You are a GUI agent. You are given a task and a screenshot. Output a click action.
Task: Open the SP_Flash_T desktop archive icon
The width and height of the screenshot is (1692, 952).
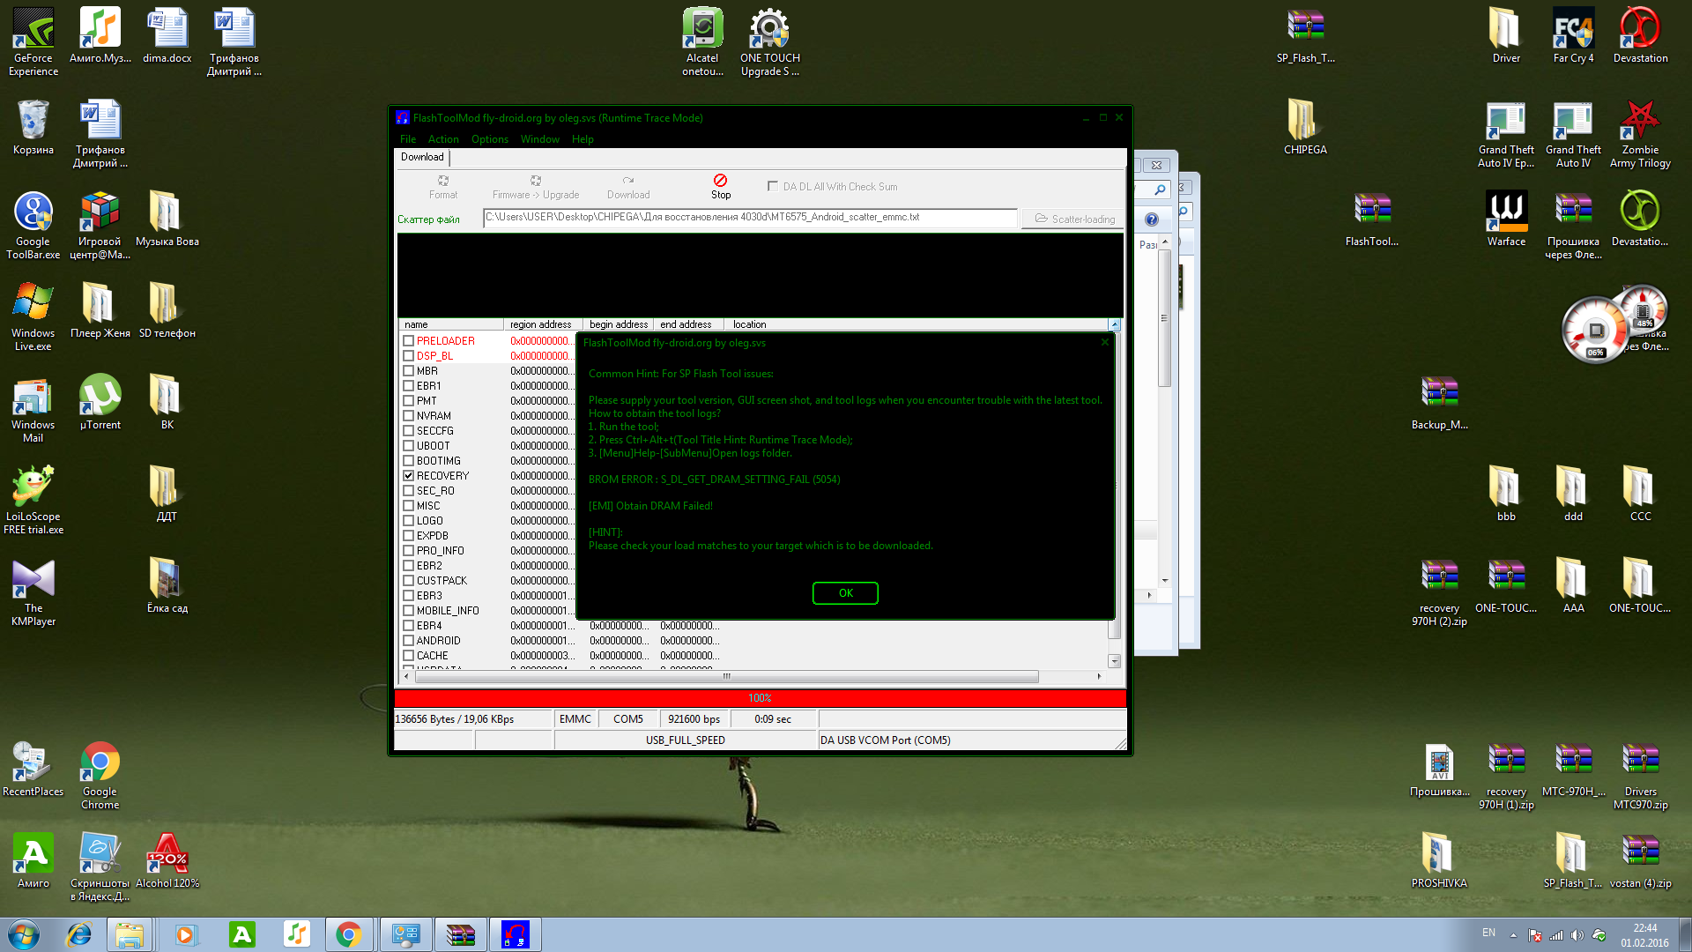(1305, 26)
